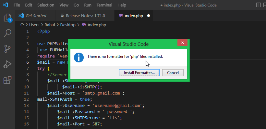
Task: Click index.php in the breadcrumb
Action: [97, 25]
